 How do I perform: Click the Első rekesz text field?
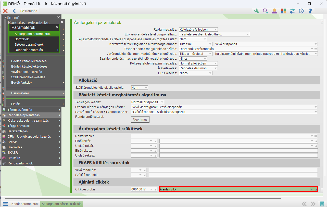coord(238,150)
